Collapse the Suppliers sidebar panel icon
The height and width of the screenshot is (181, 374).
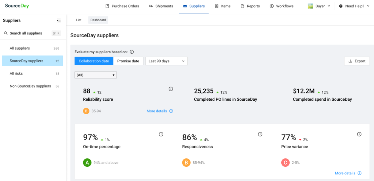[x=59, y=21]
